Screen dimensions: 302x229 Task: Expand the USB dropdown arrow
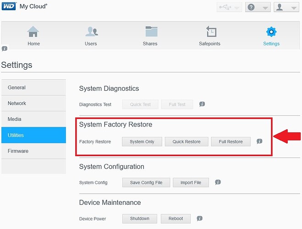(x=237, y=8)
